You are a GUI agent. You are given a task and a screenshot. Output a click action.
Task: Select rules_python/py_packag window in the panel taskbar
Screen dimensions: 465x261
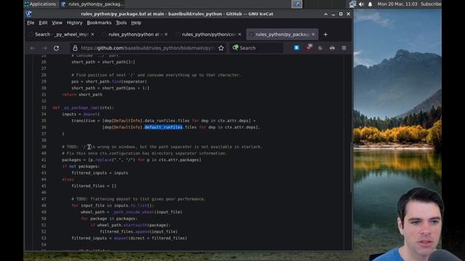92,4
